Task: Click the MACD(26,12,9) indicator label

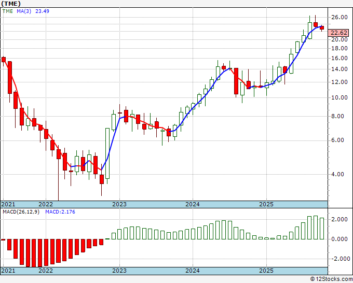Action: [21, 212]
